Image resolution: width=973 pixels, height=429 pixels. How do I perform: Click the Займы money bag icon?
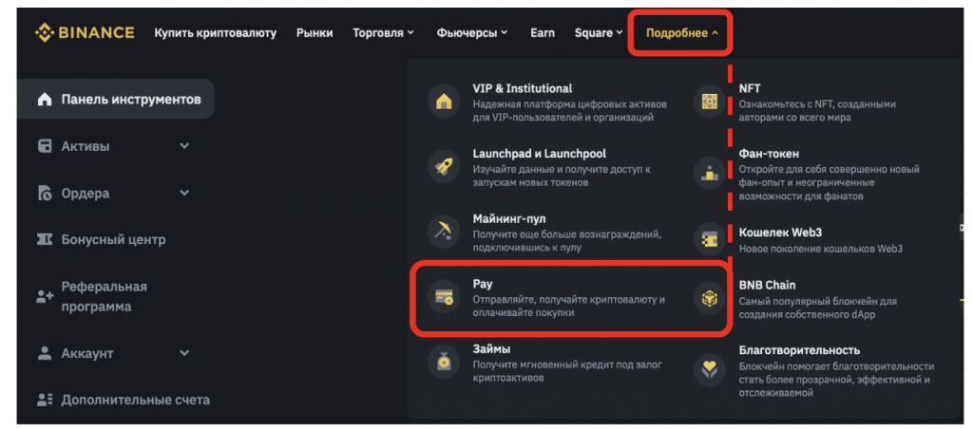coord(443,363)
